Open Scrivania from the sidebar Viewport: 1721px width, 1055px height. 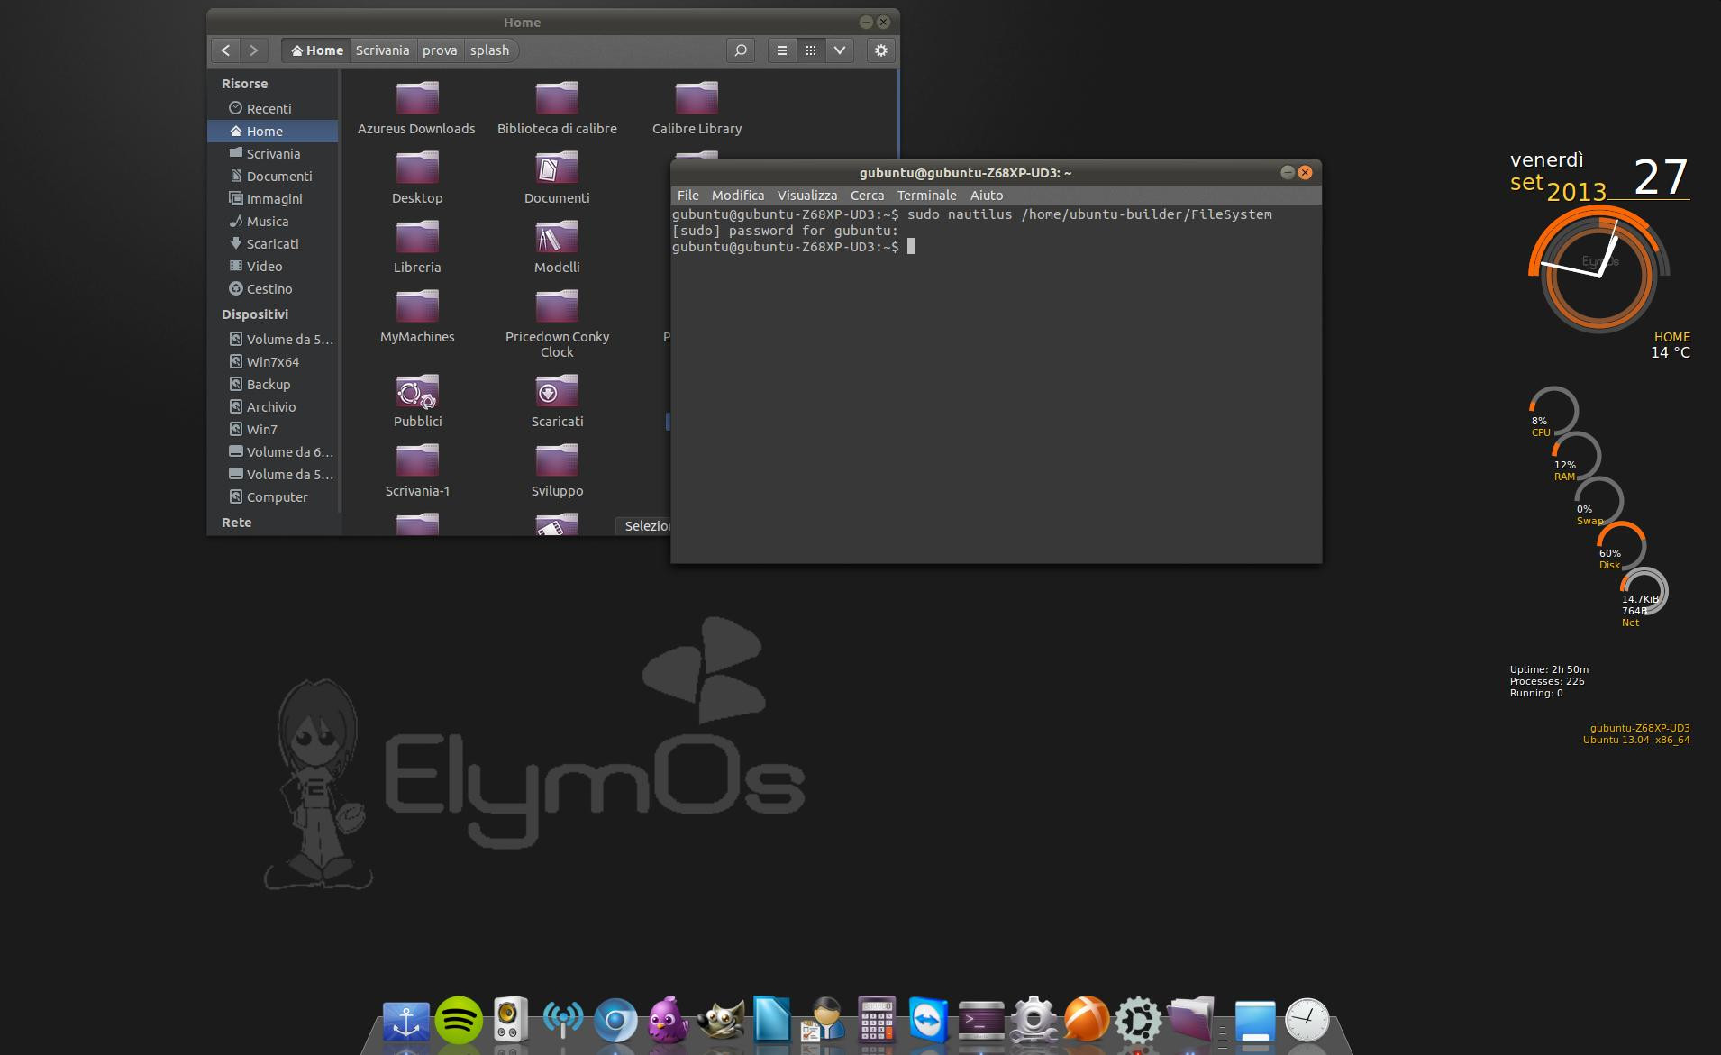[273, 153]
